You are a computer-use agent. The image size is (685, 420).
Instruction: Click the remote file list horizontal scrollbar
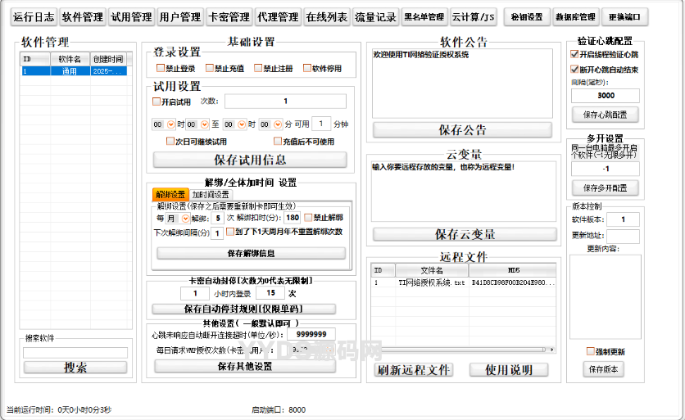(x=459, y=350)
